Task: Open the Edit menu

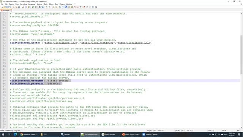Action: pos(6,4)
